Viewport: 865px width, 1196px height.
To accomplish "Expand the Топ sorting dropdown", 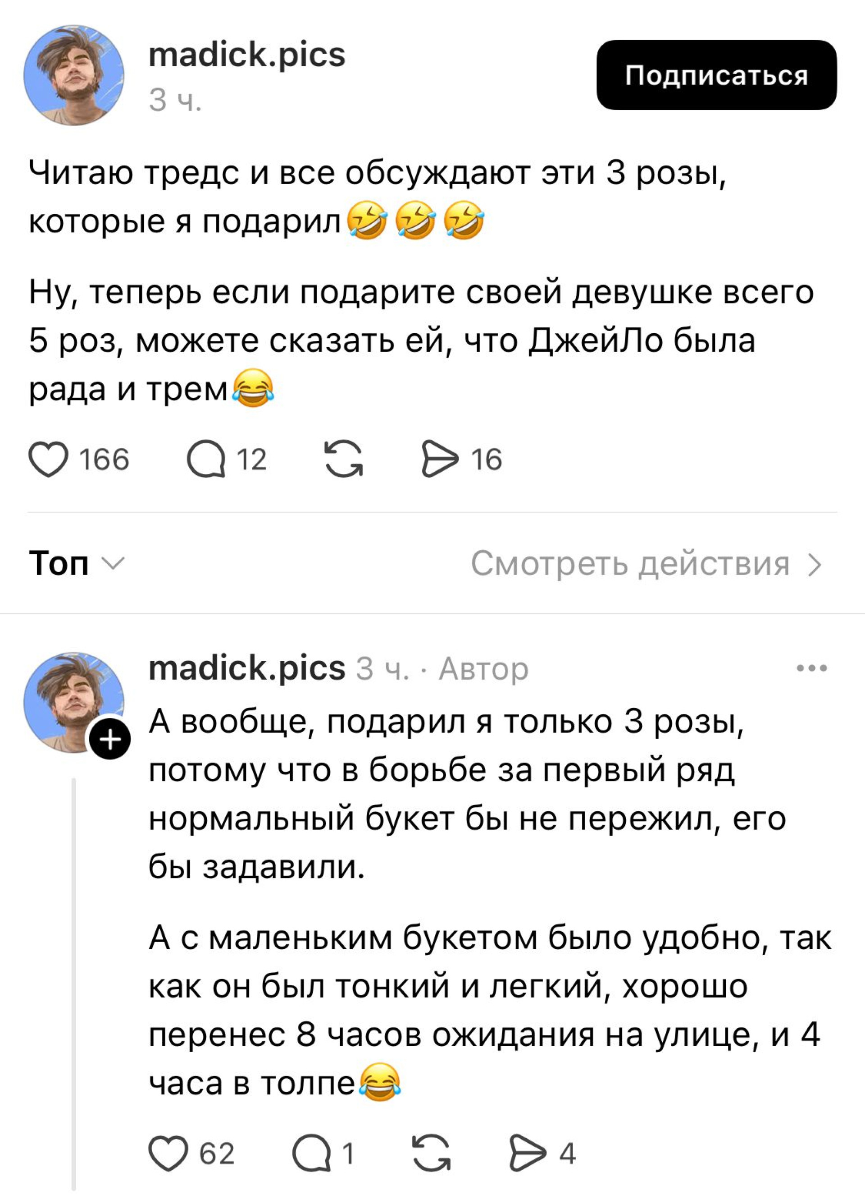I will click(x=77, y=563).
